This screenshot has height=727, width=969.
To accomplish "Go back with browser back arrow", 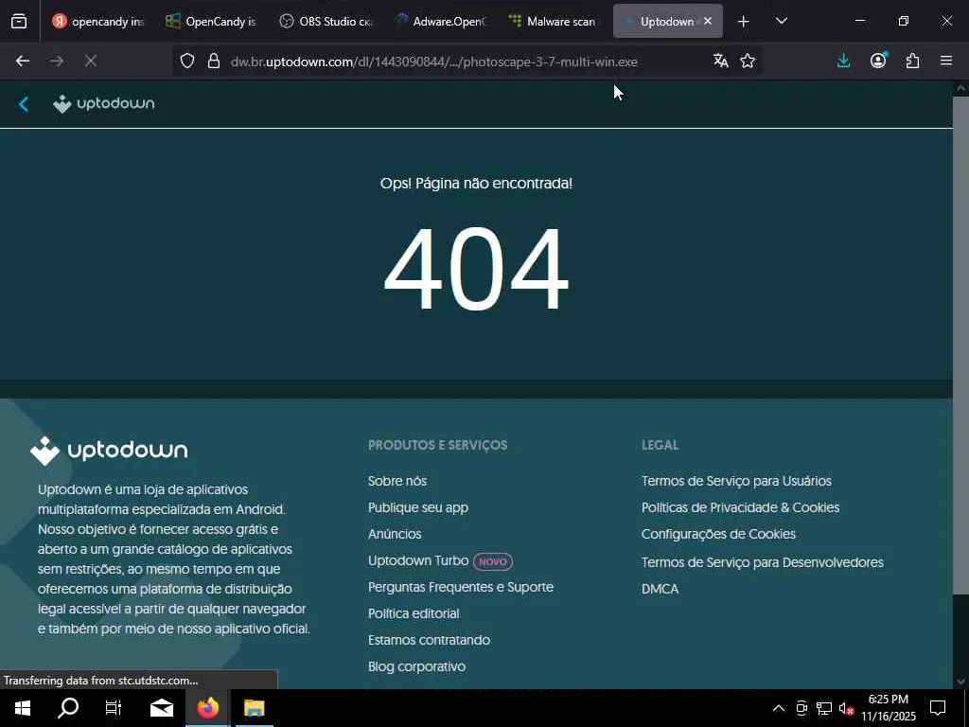I will (x=23, y=62).
